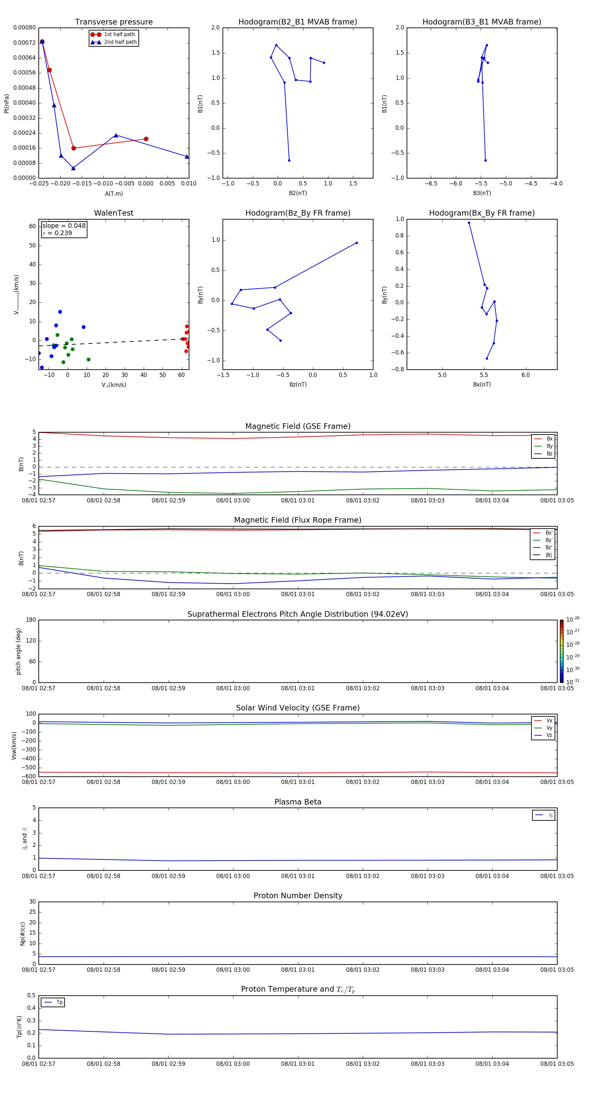Click the "V_remaining(km/s)" y-axis label
Image resolution: width=596 pixels, height=1093 pixels.
click(16, 294)
